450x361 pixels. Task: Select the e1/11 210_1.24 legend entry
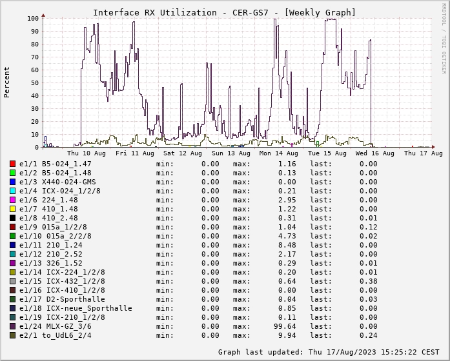click(50, 245)
